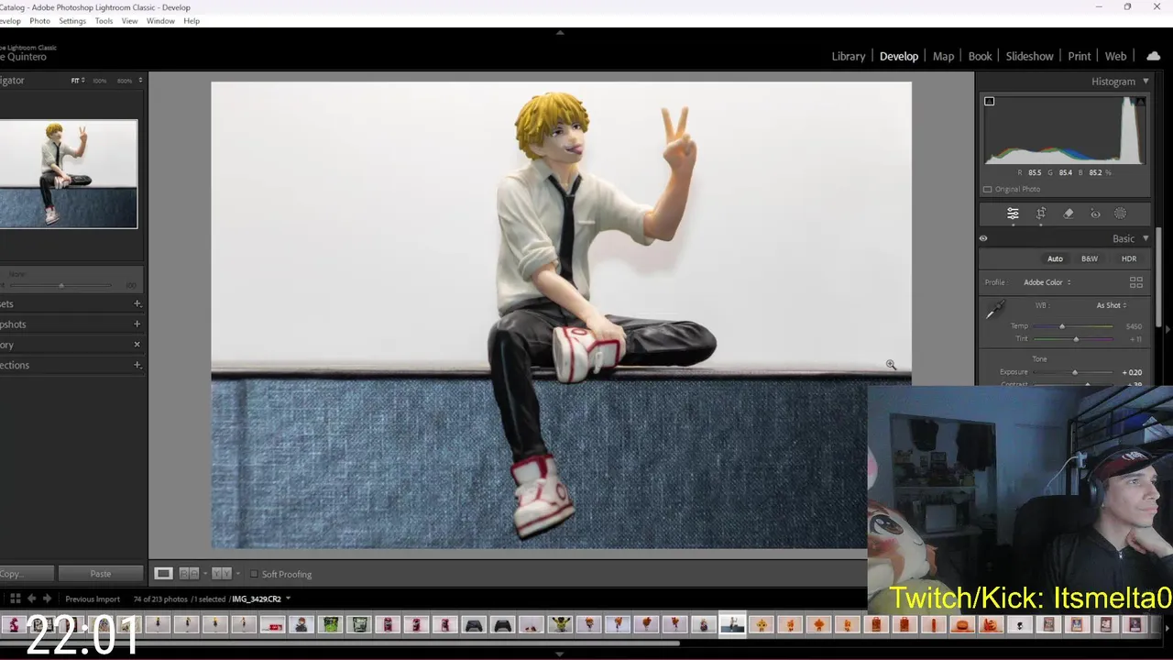Open the Tools menu
The height and width of the screenshot is (660, 1173).
tap(104, 20)
